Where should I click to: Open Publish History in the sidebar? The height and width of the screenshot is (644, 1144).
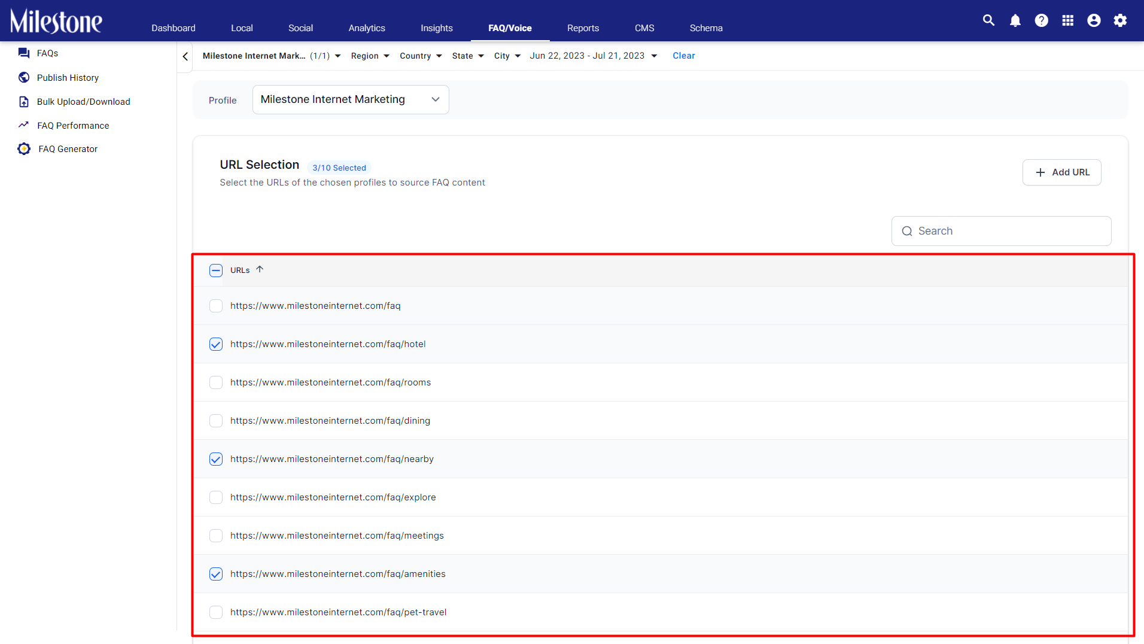(68, 78)
